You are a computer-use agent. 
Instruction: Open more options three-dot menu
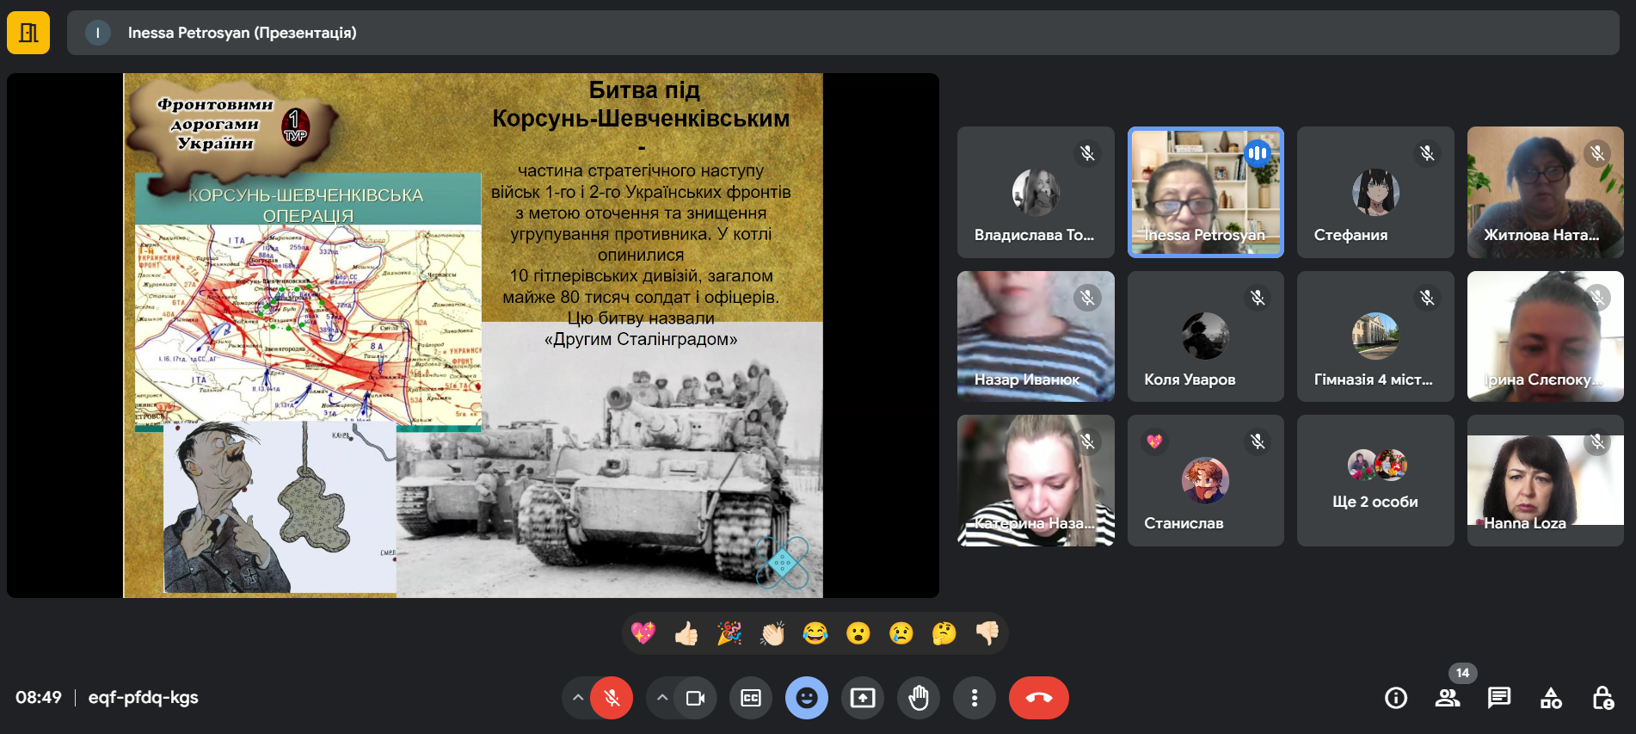pos(974,698)
